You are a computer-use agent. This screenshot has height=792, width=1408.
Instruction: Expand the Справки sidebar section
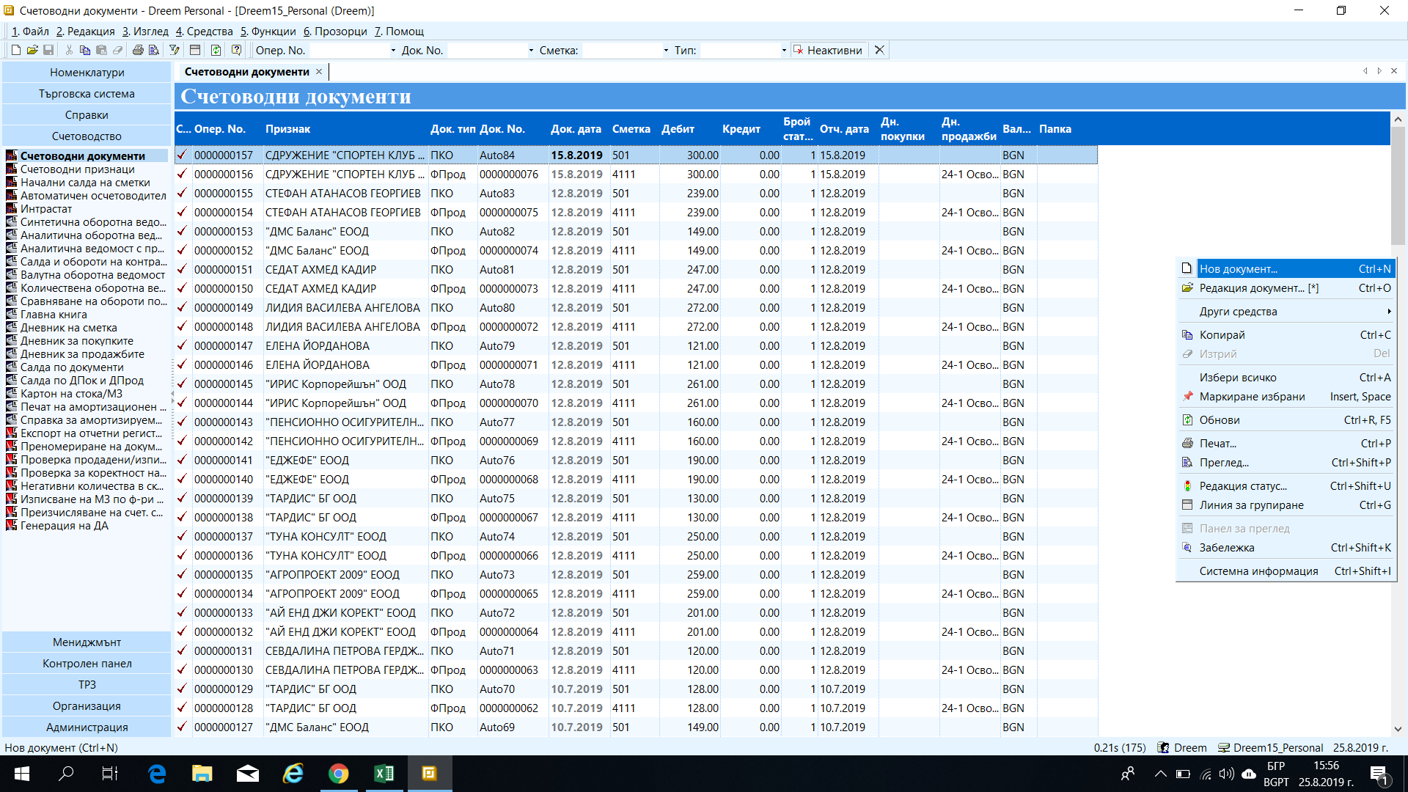(87, 114)
